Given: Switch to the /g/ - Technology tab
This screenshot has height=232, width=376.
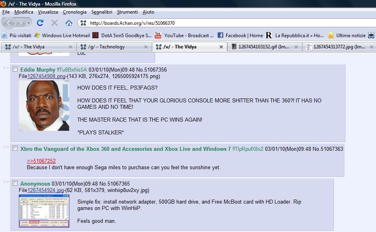Looking at the screenshot, I should pyautogui.click(x=114, y=47).
